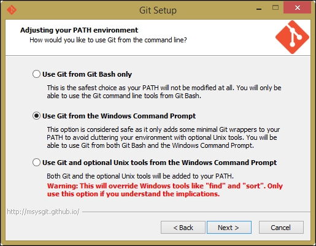Click the 'Use Git from Git Bash only' label

click(x=87, y=74)
